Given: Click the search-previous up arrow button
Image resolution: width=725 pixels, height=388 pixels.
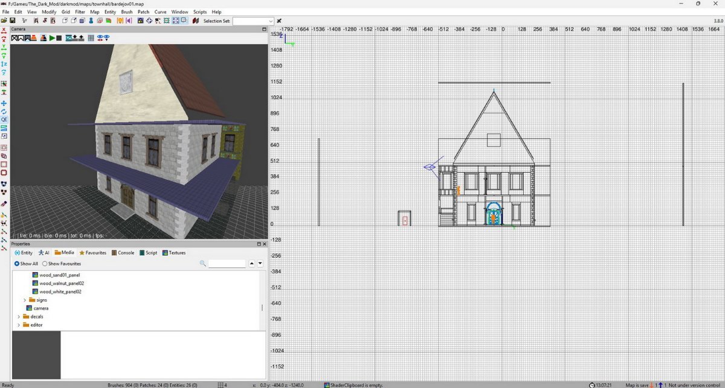Looking at the screenshot, I should point(251,264).
